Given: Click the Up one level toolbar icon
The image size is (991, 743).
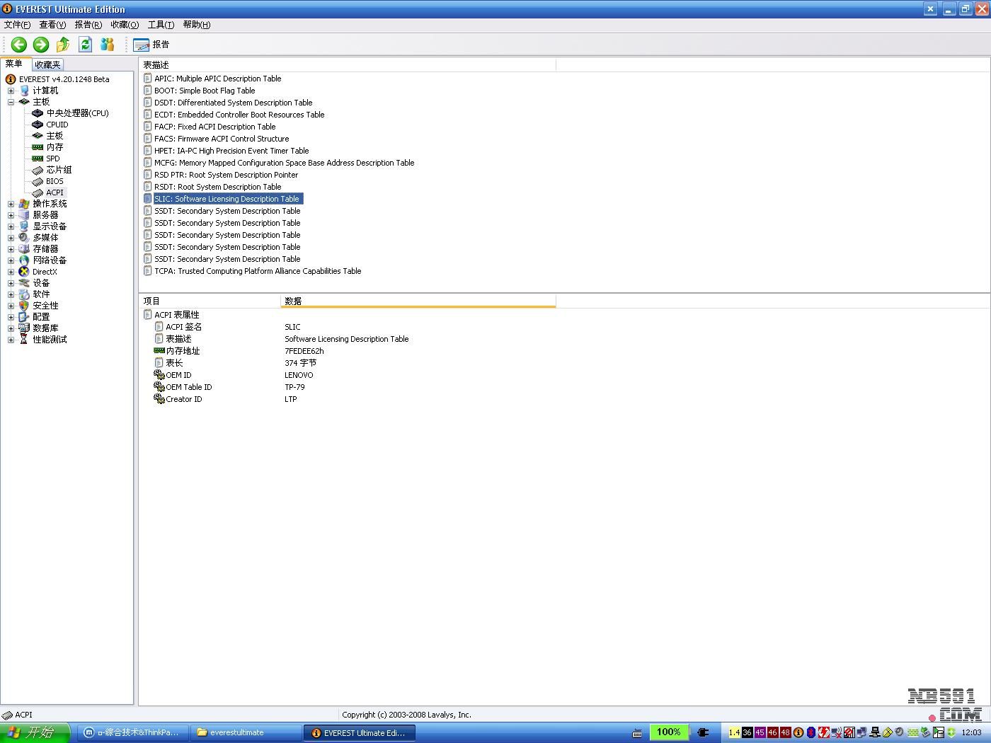Looking at the screenshot, I should coord(63,45).
